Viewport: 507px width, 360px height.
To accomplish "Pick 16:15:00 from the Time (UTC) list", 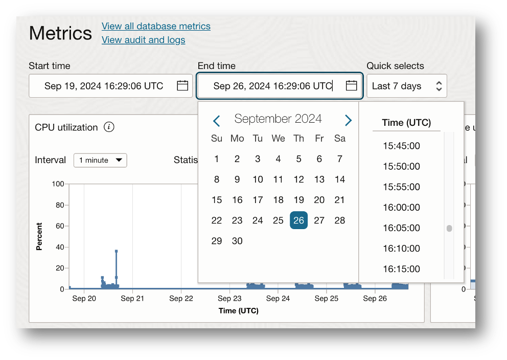I will (x=401, y=269).
